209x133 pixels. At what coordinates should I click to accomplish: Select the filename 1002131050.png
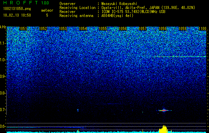(17, 9)
